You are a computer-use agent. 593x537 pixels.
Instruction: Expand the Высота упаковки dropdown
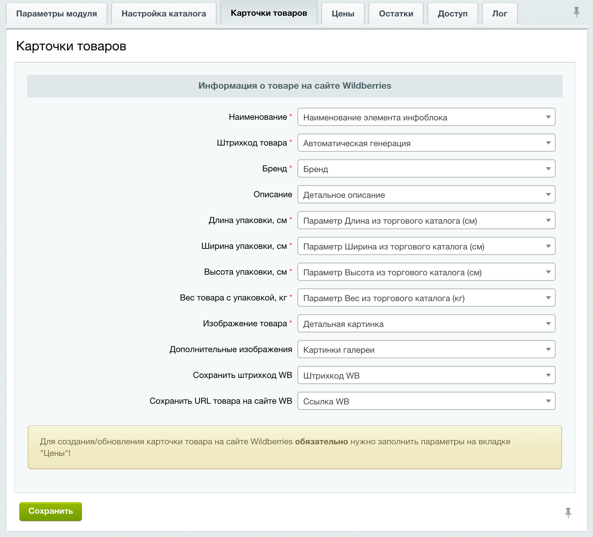(x=426, y=272)
